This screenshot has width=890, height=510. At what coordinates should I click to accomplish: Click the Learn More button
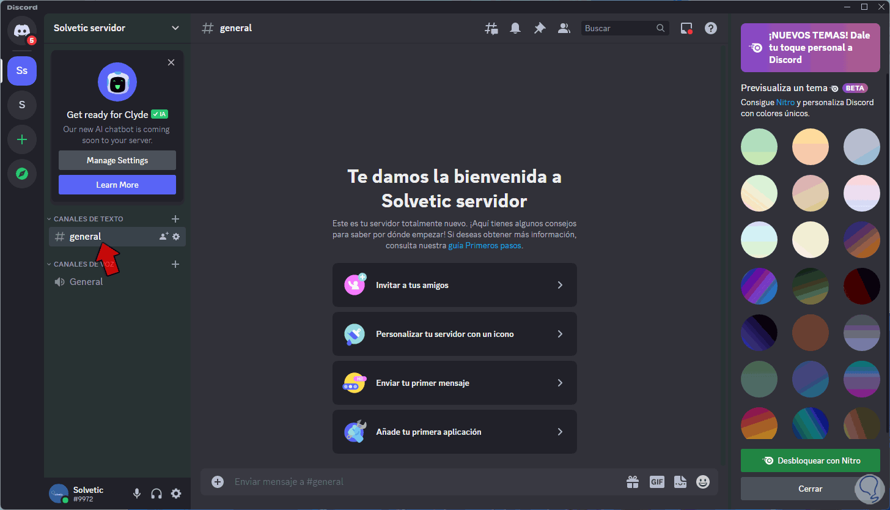point(117,185)
